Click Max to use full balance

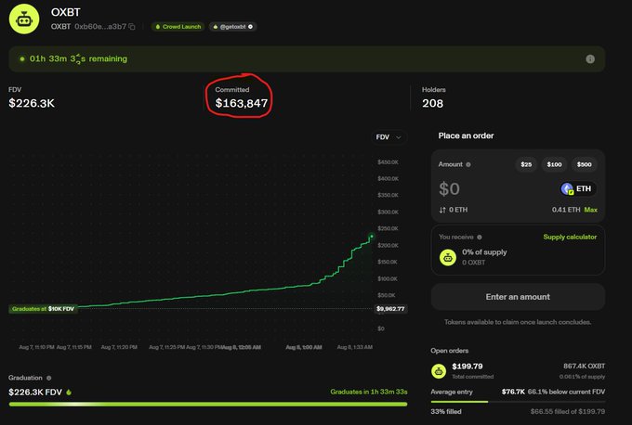pyautogui.click(x=590, y=210)
